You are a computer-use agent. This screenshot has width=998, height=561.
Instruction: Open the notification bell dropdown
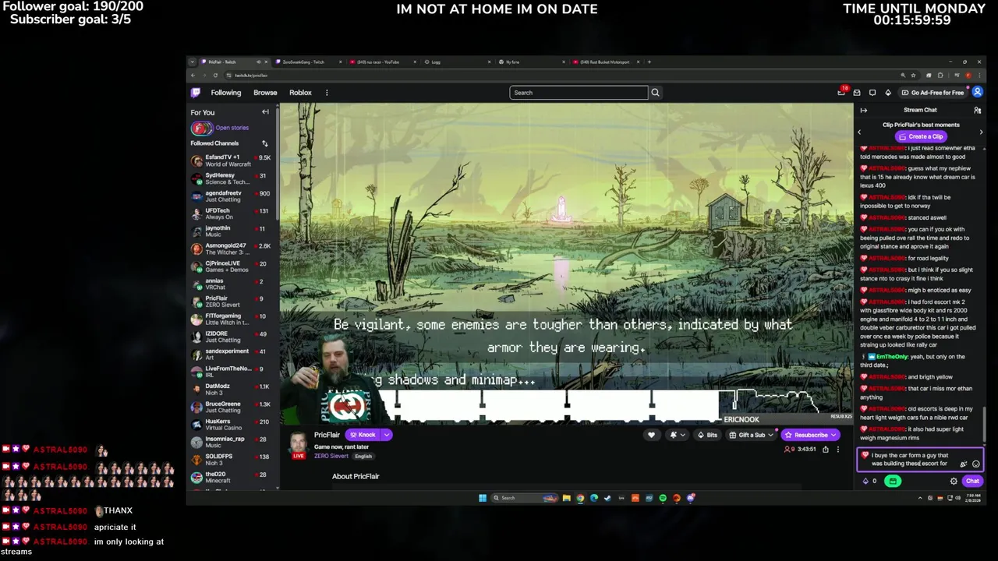coord(677,435)
